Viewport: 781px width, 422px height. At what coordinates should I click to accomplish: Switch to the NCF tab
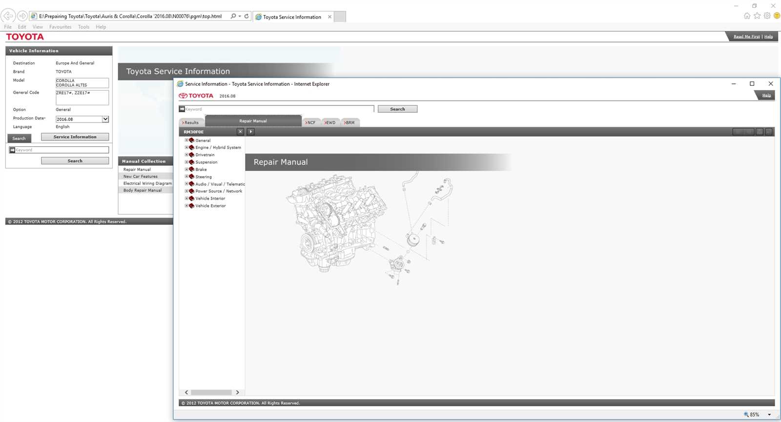[310, 122]
